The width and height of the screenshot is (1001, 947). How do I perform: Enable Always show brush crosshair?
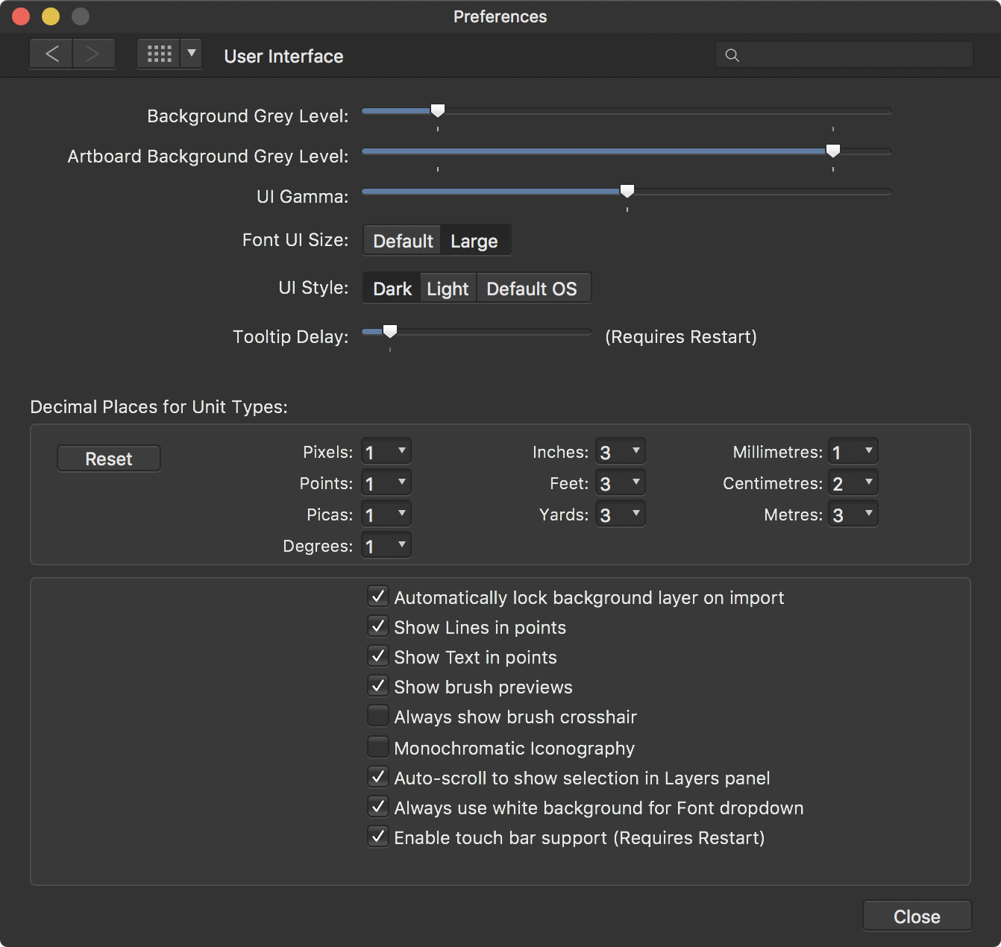(378, 716)
